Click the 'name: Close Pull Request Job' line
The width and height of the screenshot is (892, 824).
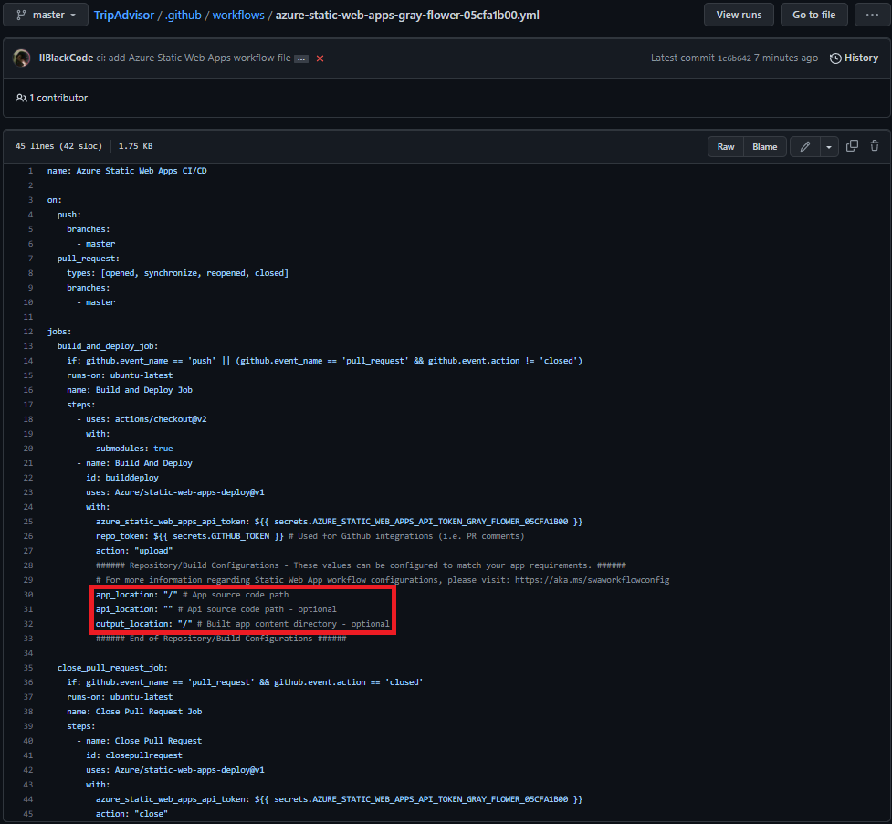click(x=134, y=712)
